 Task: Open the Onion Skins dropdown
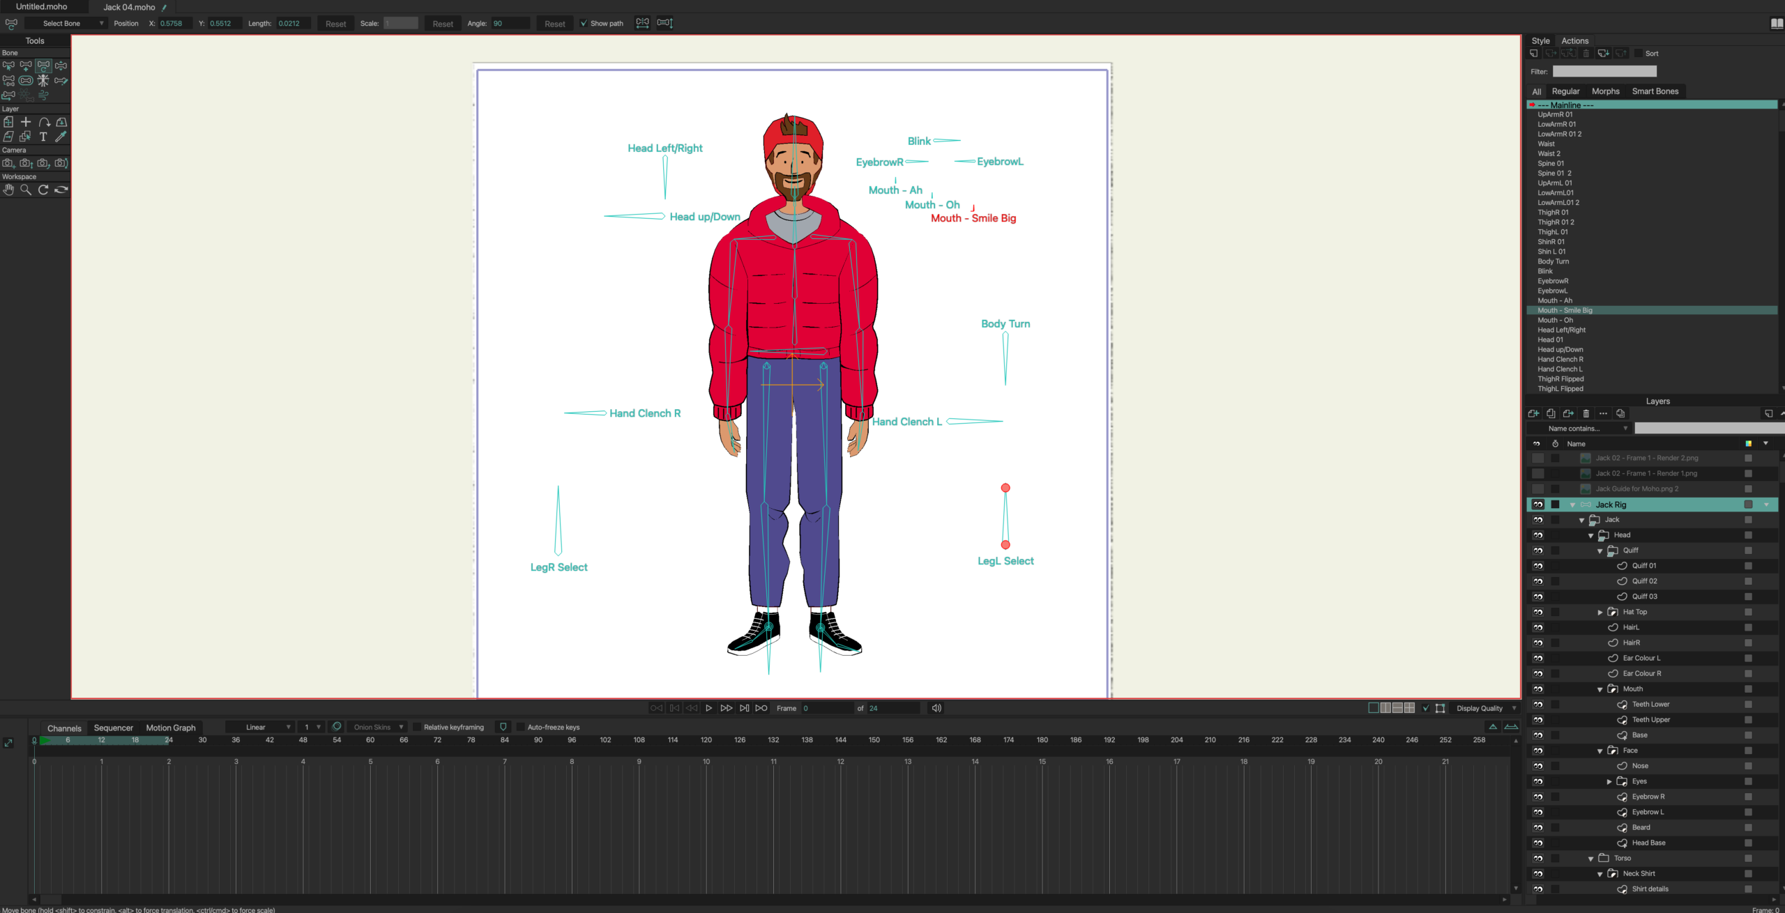377,728
